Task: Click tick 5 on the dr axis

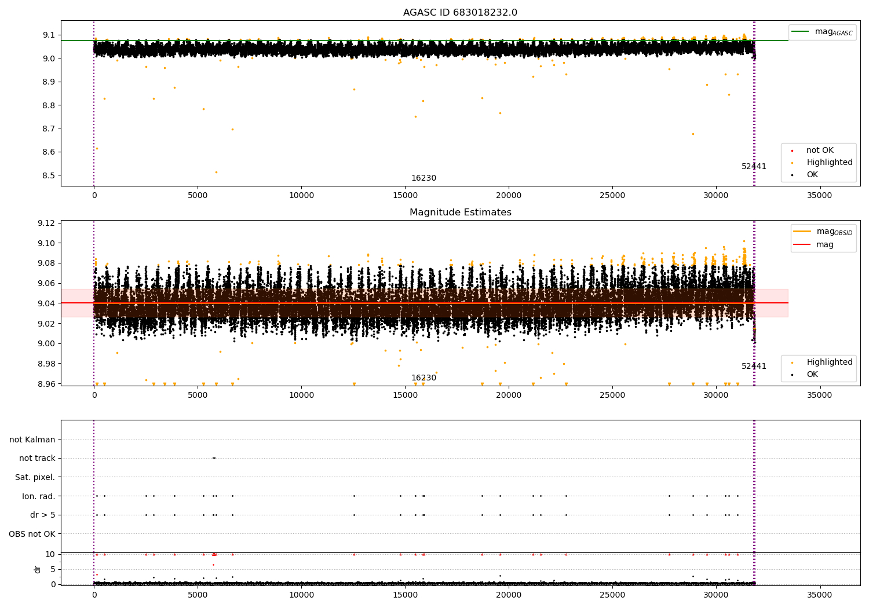Action: coord(53,570)
